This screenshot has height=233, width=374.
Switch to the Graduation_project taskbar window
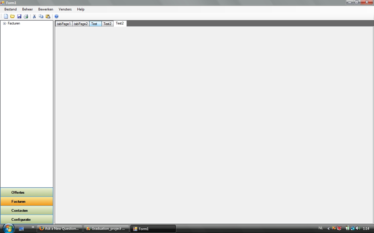point(106,229)
